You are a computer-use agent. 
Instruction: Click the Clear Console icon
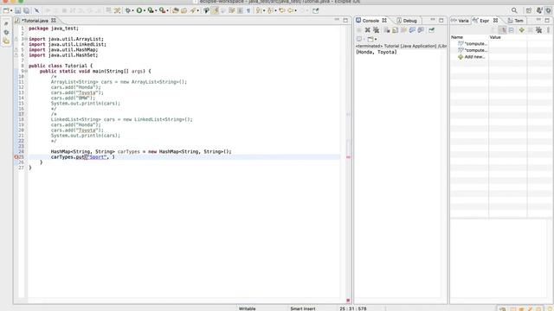pyautogui.click(x=387, y=30)
